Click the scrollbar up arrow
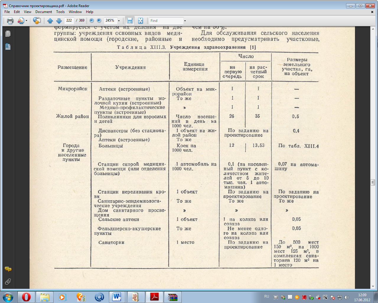The height and width of the screenshot is (303, 378). tap(373, 29)
